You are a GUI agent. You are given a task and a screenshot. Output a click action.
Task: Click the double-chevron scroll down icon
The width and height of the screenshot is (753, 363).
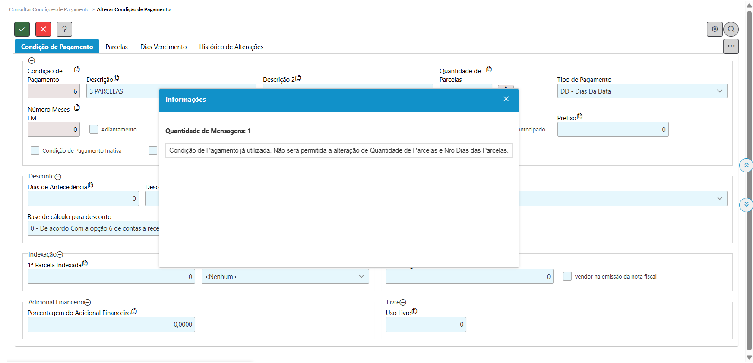(746, 204)
